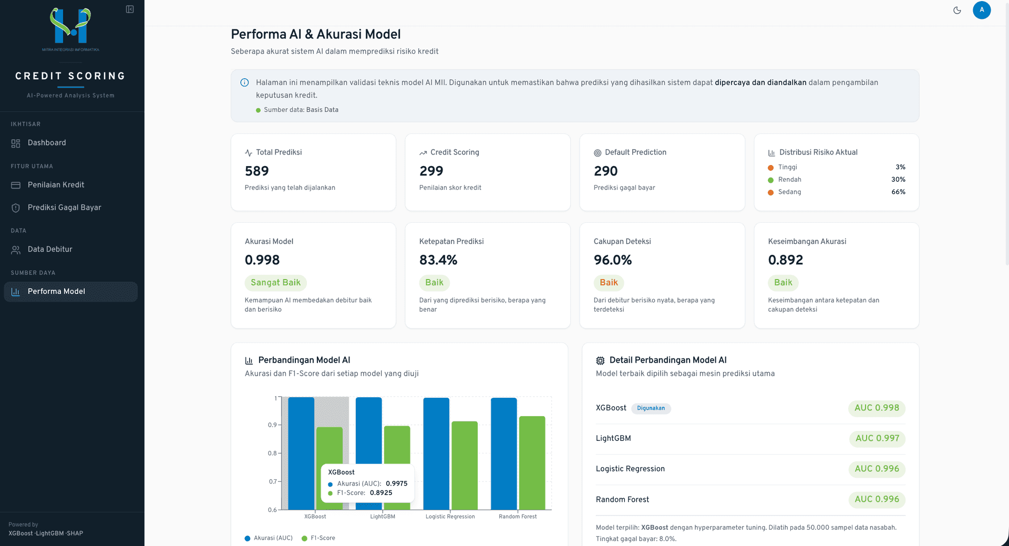This screenshot has width=1009, height=546.
Task: Click the AUC 0.997 badge for LightGBM
Action: pyautogui.click(x=877, y=438)
